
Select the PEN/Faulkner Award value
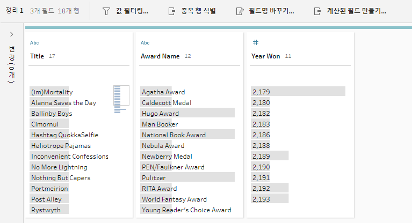click(x=173, y=167)
